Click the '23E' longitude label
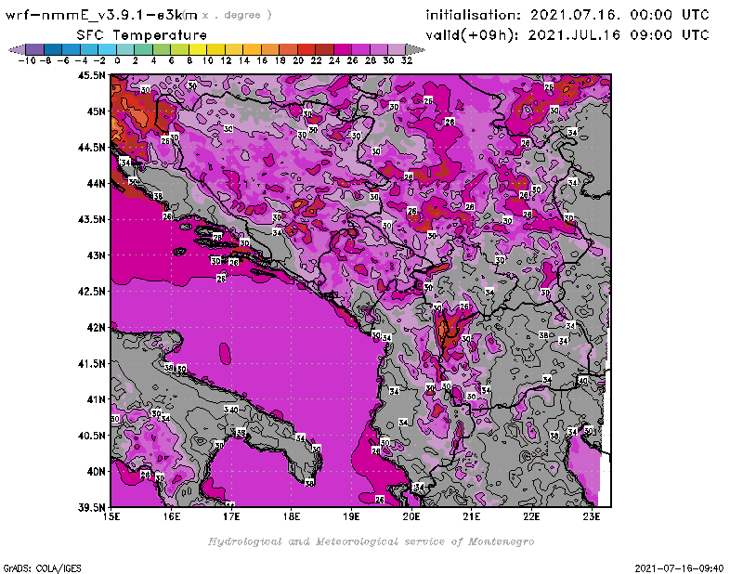 592,516
